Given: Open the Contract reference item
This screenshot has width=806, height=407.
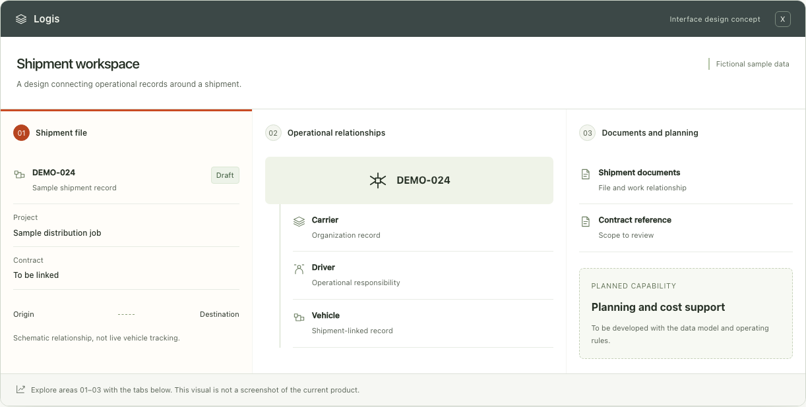Looking at the screenshot, I should (x=686, y=228).
